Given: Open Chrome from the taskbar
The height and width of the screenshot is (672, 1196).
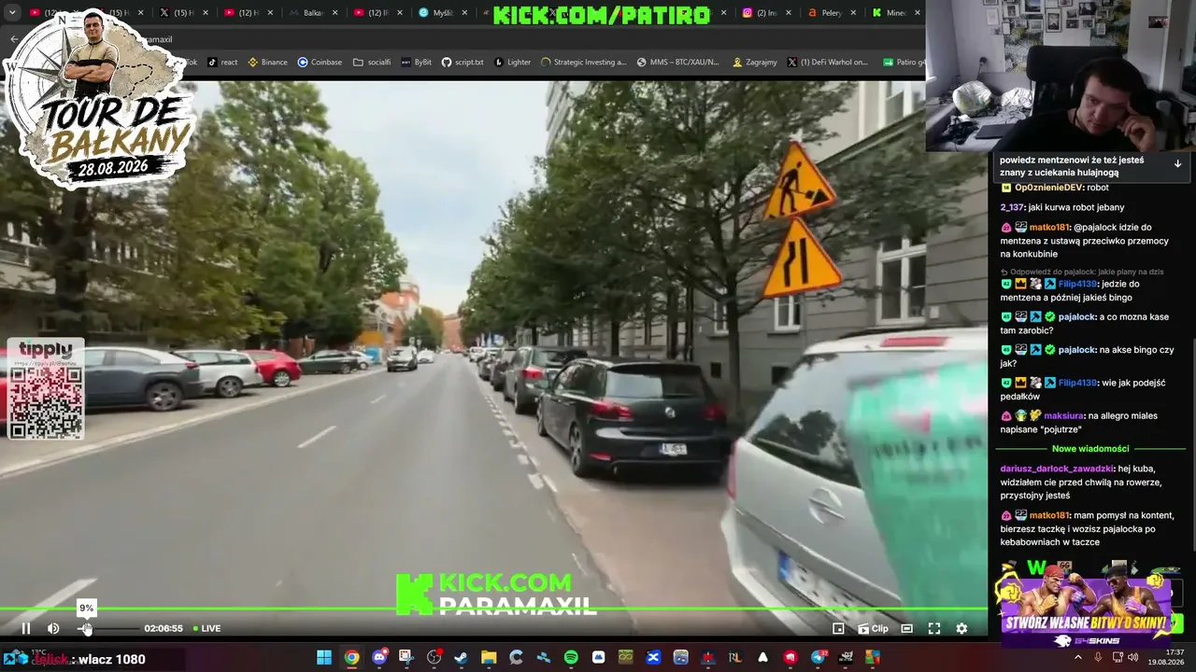Looking at the screenshot, I should [x=351, y=658].
